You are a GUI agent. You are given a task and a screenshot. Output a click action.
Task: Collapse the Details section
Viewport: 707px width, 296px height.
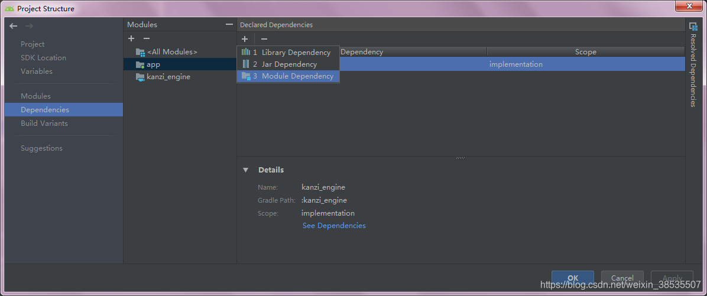click(x=245, y=170)
